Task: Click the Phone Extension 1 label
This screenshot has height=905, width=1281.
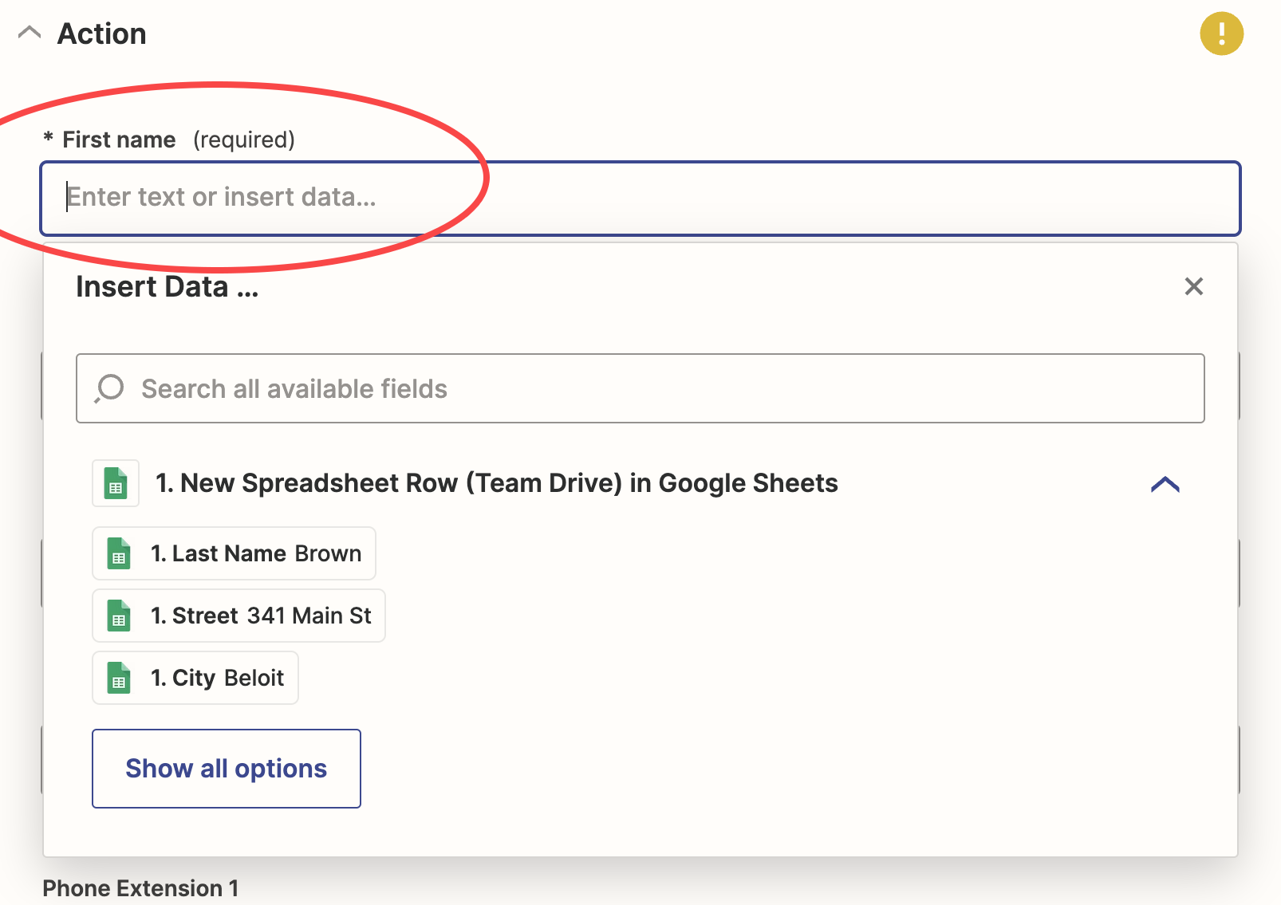Action: [x=140, y=888]
